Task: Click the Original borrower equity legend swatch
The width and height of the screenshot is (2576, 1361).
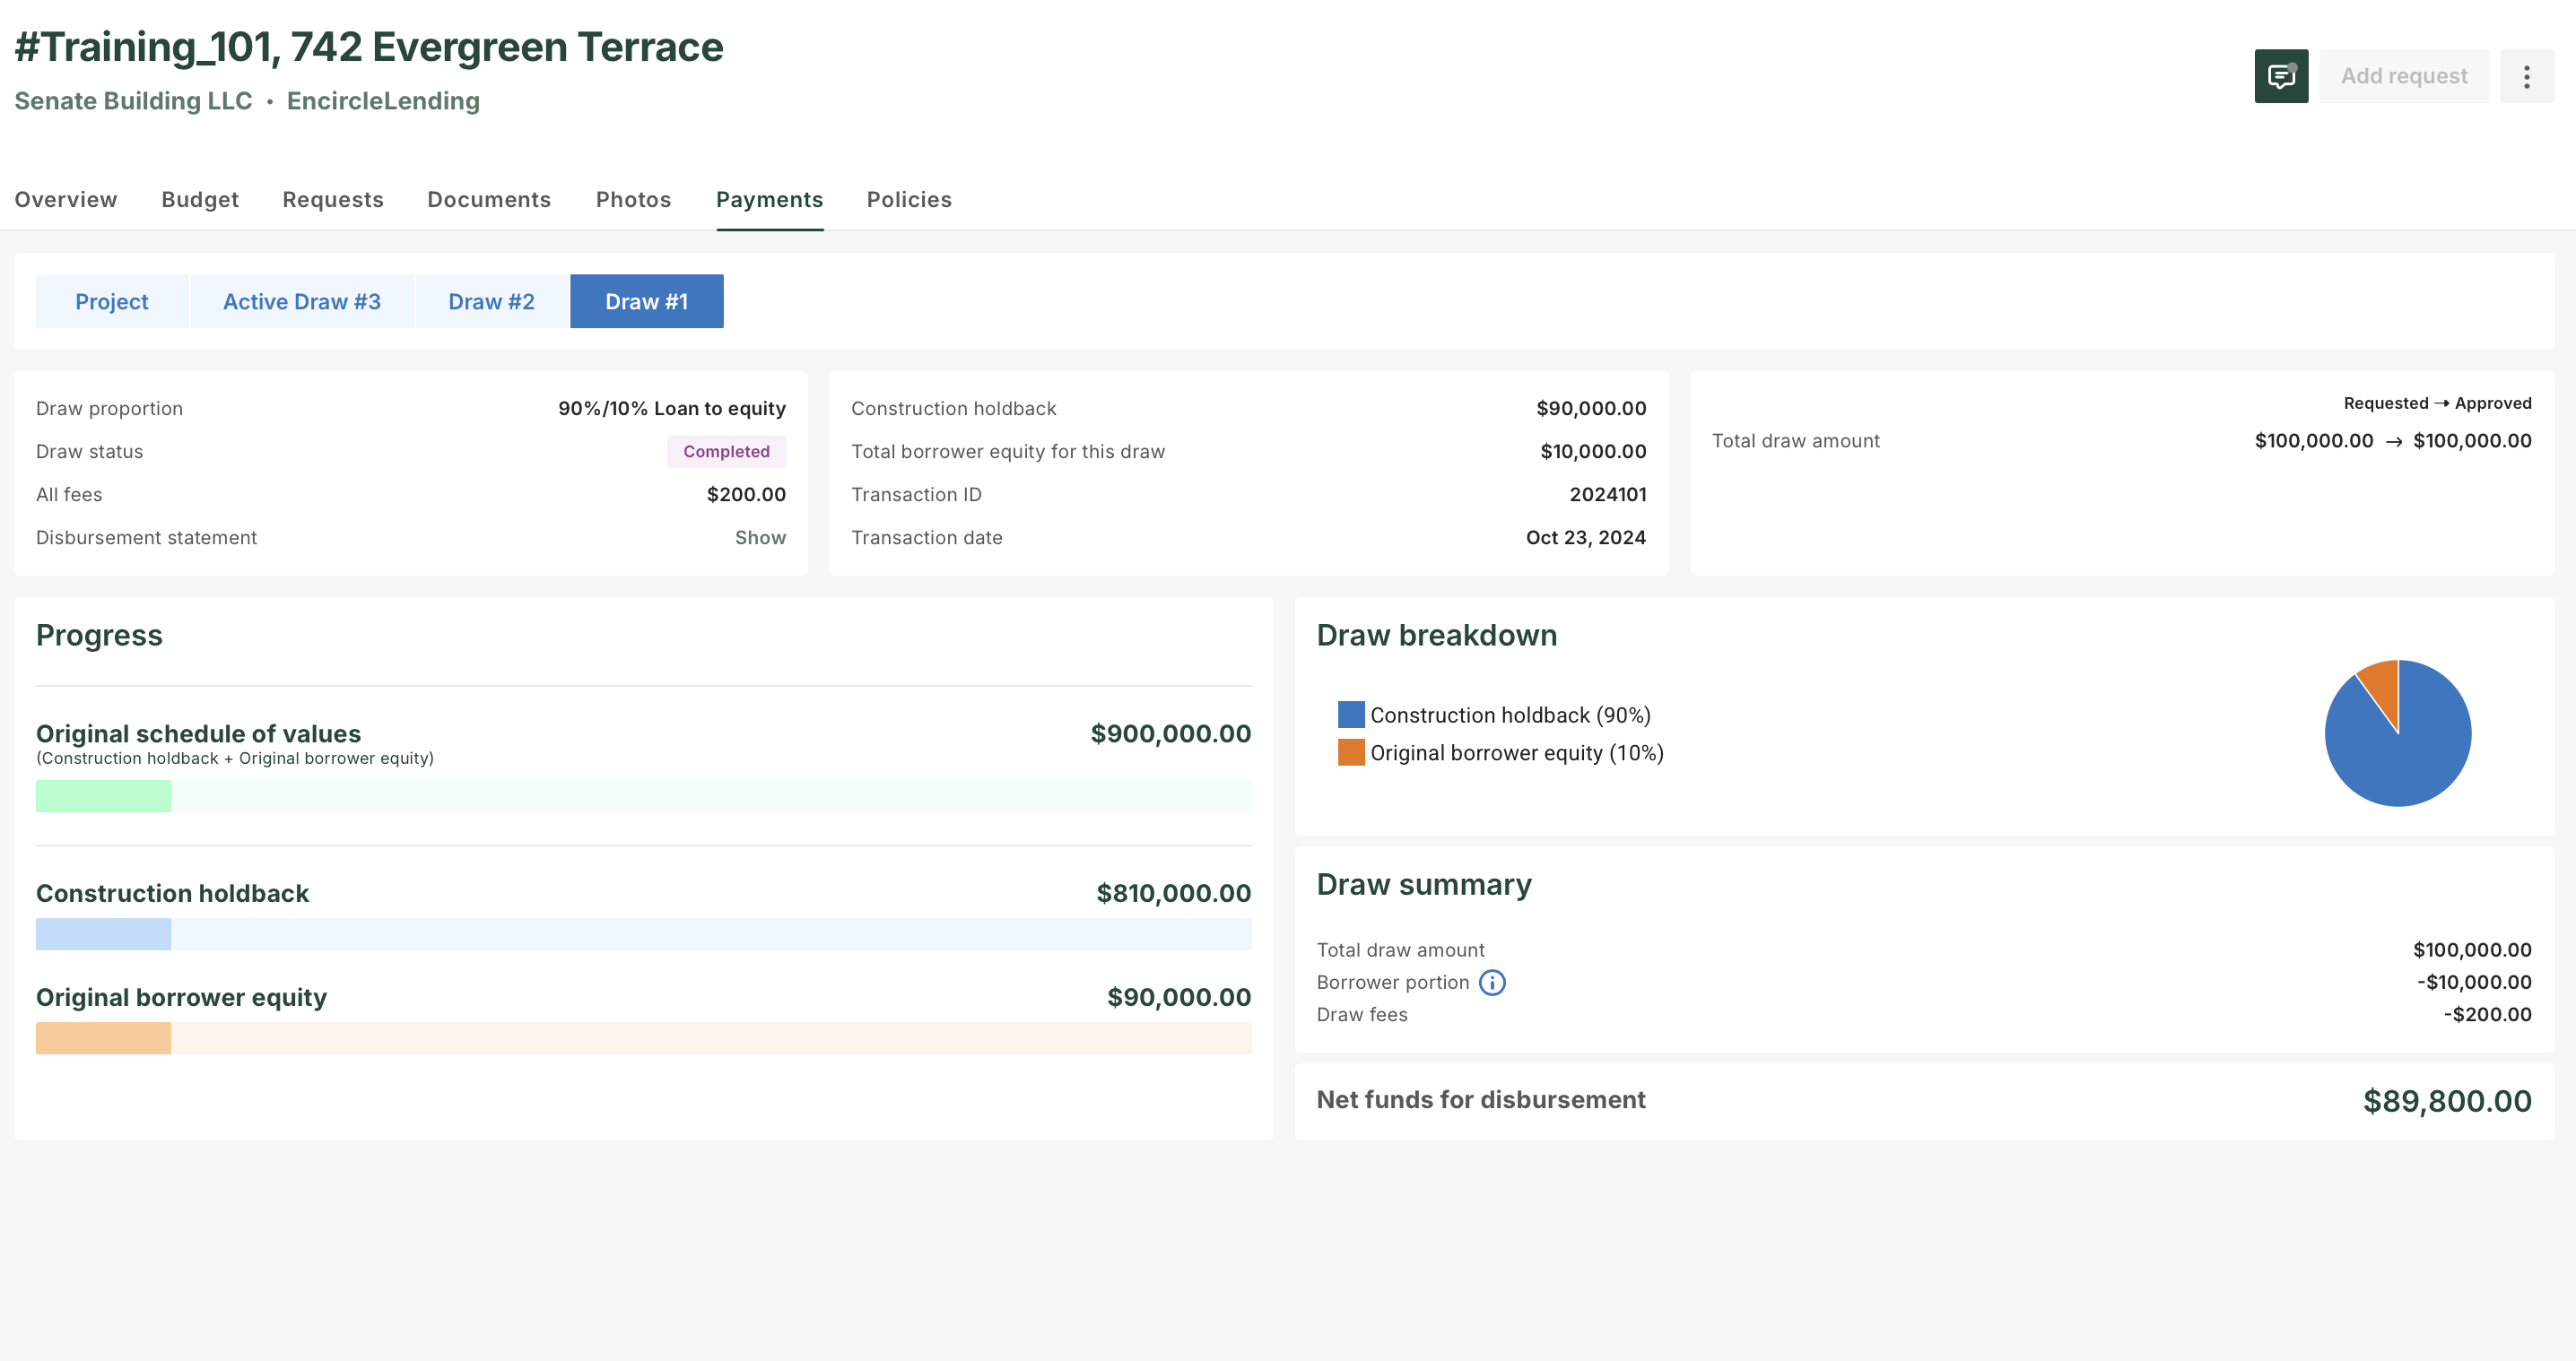Action: coord(1350,751)
